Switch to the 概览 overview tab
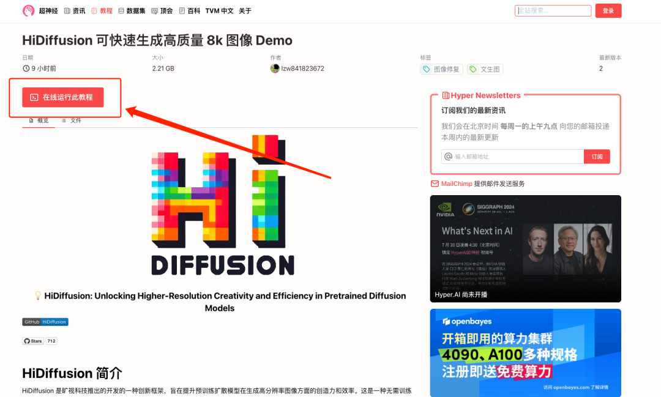The height and width of the screenshot is (397, 661). tap(39, 121)
